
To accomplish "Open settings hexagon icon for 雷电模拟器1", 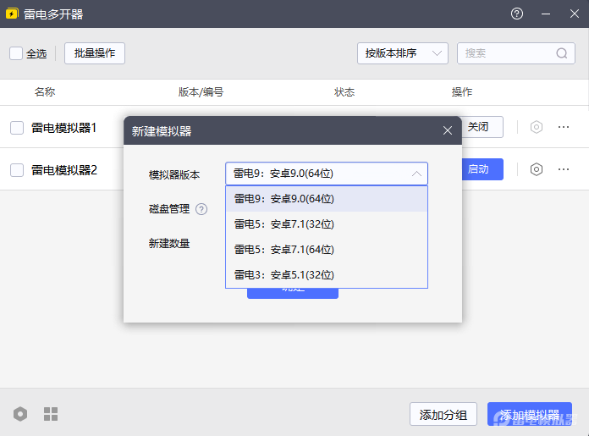I will tap(537, 127).
